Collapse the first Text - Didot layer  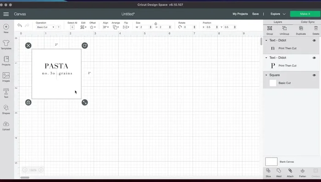[266, 40]
